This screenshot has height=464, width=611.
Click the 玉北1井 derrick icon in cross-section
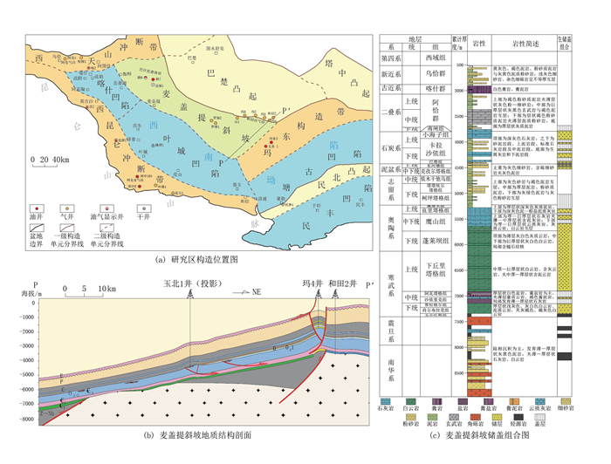(x=189, y=297)
